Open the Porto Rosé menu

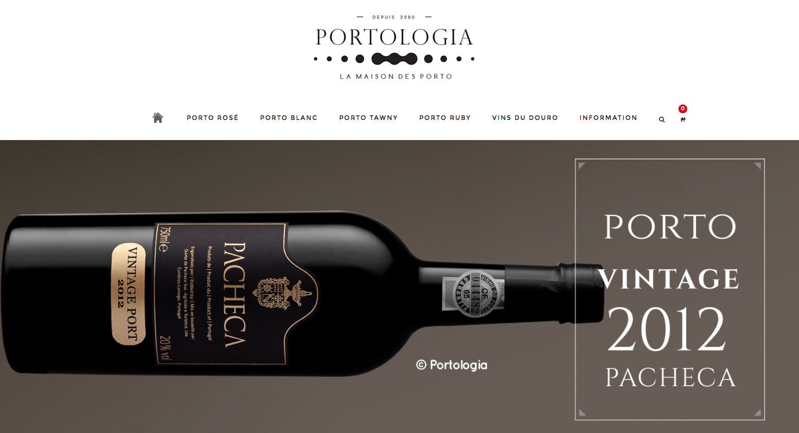tap(213, 118)
